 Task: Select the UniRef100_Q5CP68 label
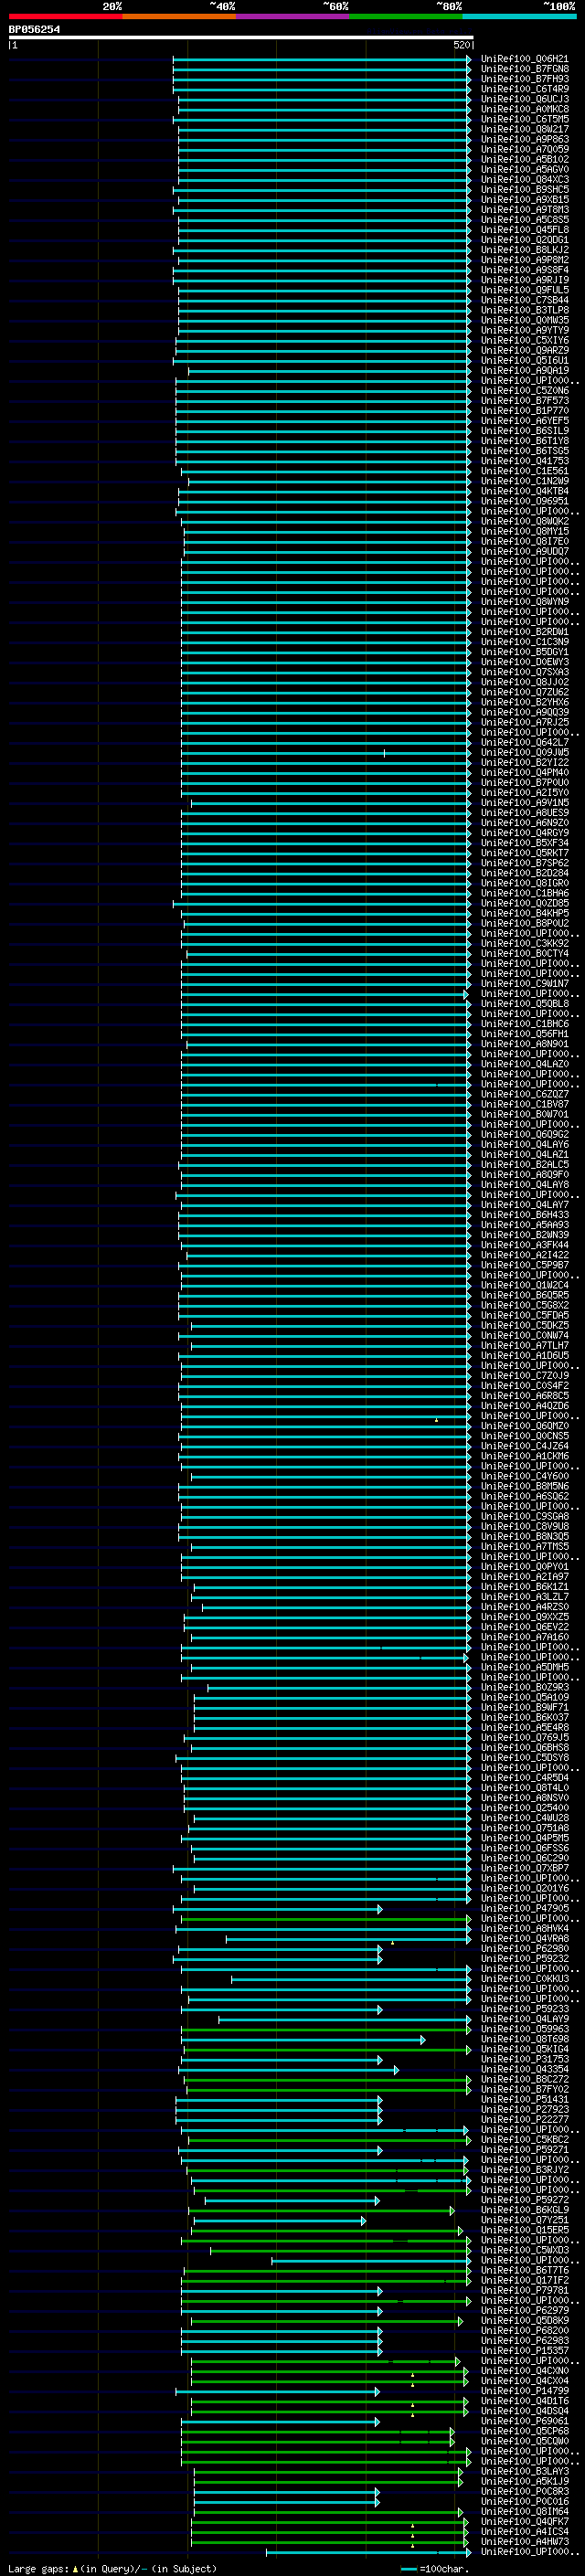525,2431
